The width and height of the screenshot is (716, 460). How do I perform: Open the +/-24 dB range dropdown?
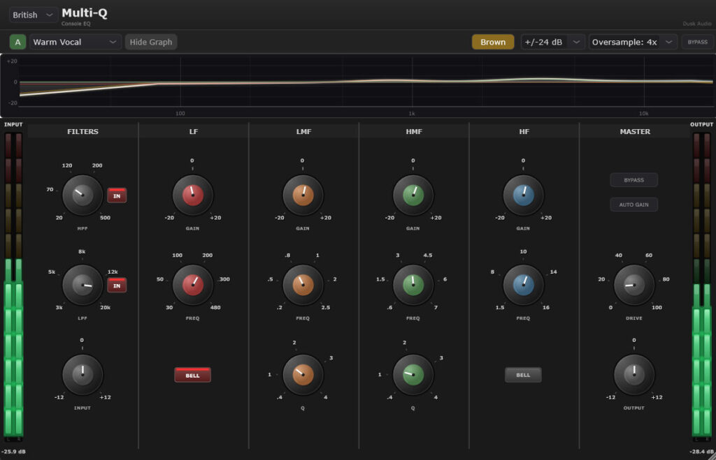(552, 42)
